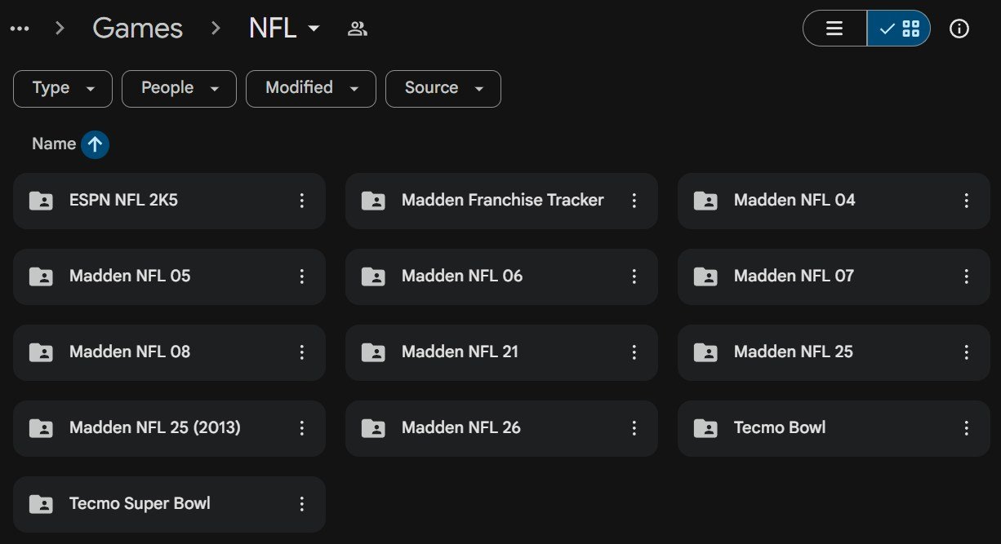The width and height of the screenshot is (1001, 544).
Task: Open more options for Madden NFL 26
Action: 634,428
